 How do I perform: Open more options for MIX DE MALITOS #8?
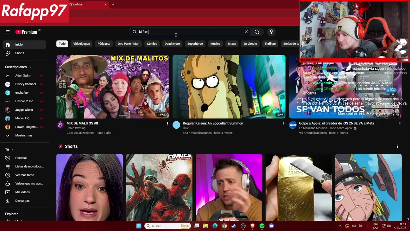167,124
